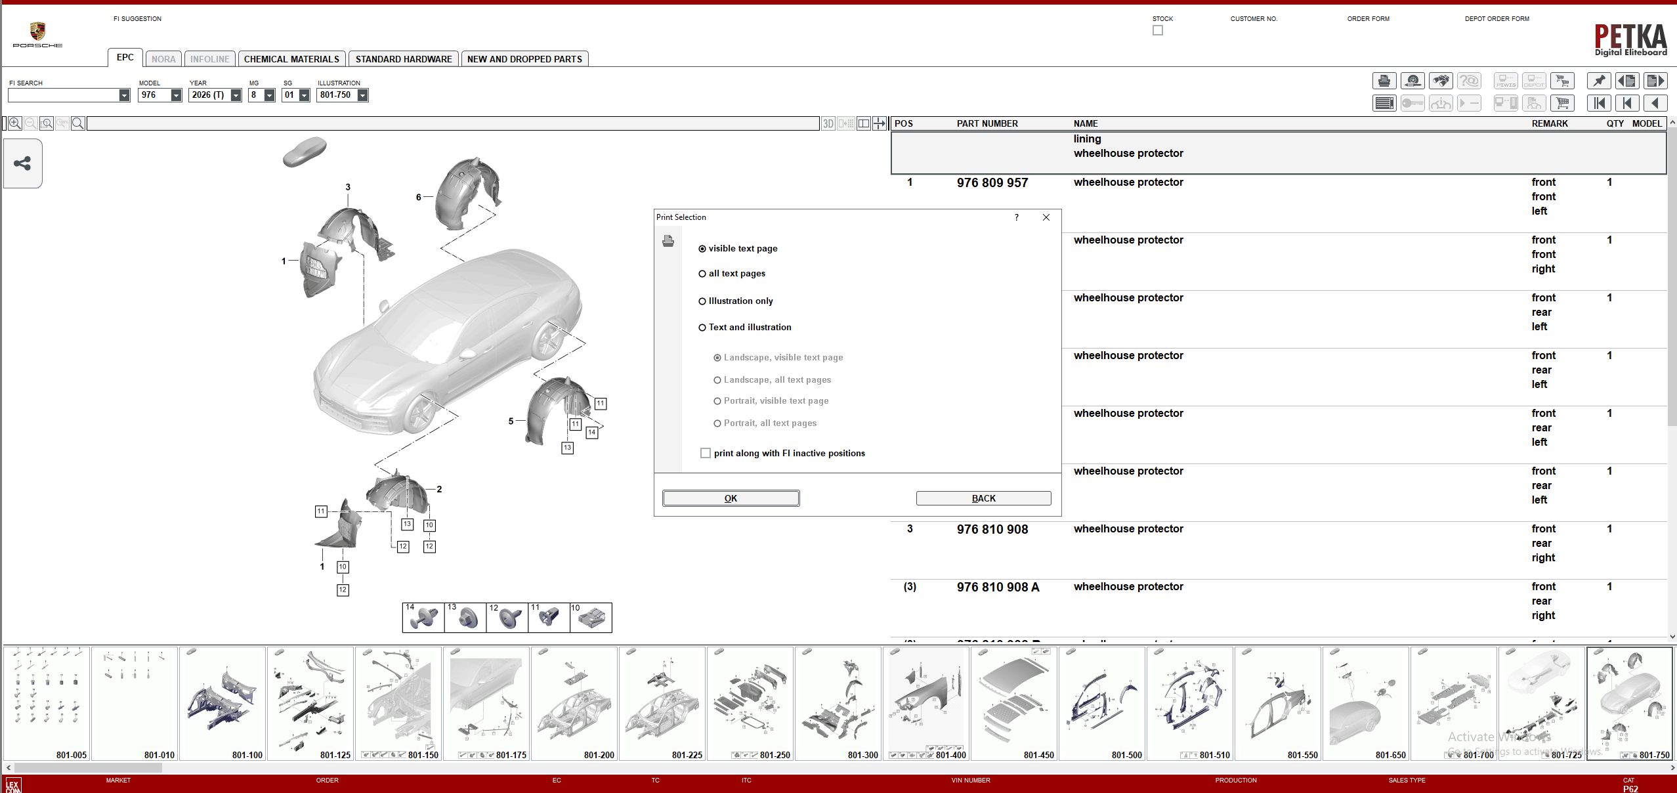Viewport: 1677px width, 793px height.
Task: Click the print icon in the toolbar
Action: coord(1385,81)
